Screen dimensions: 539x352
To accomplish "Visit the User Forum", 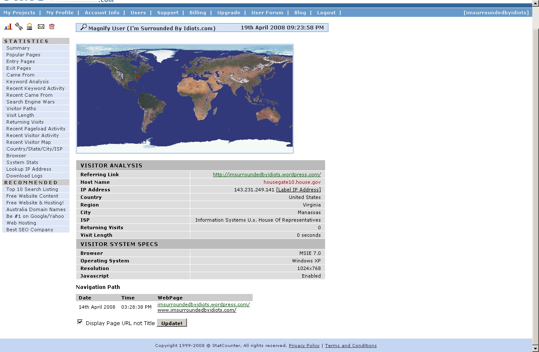I will click(267, 13).
